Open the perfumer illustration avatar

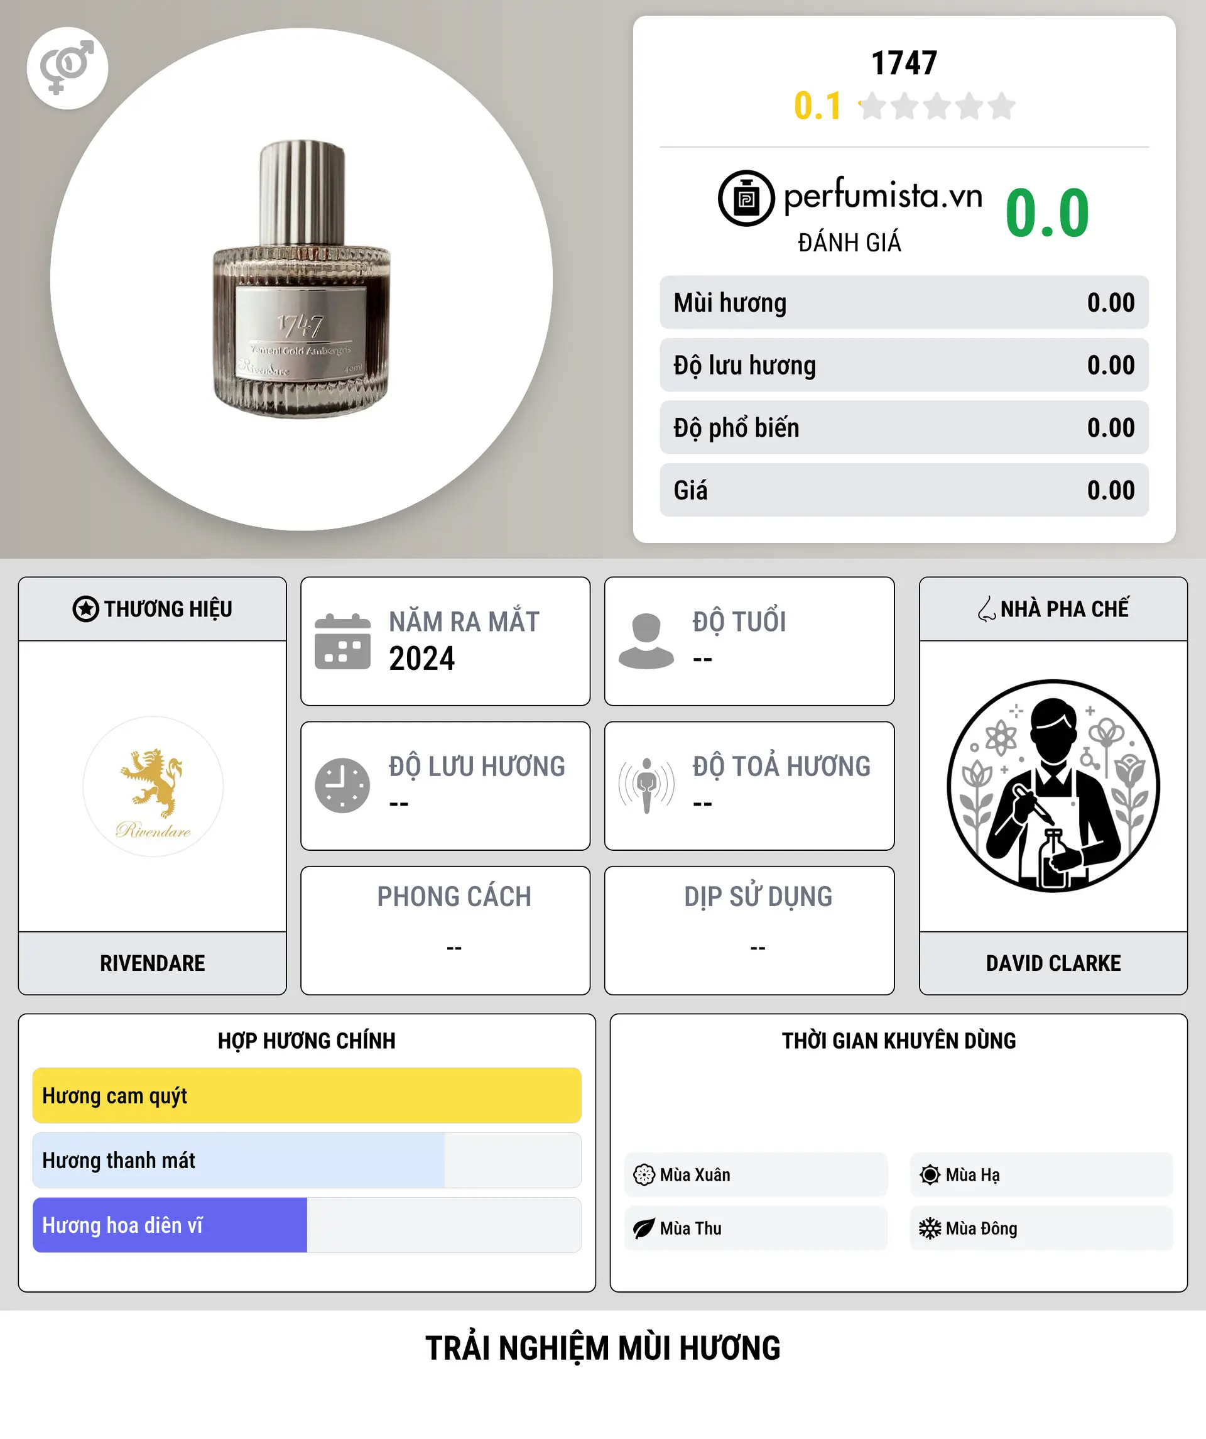pyautogui.click(x=1053, y=786)
